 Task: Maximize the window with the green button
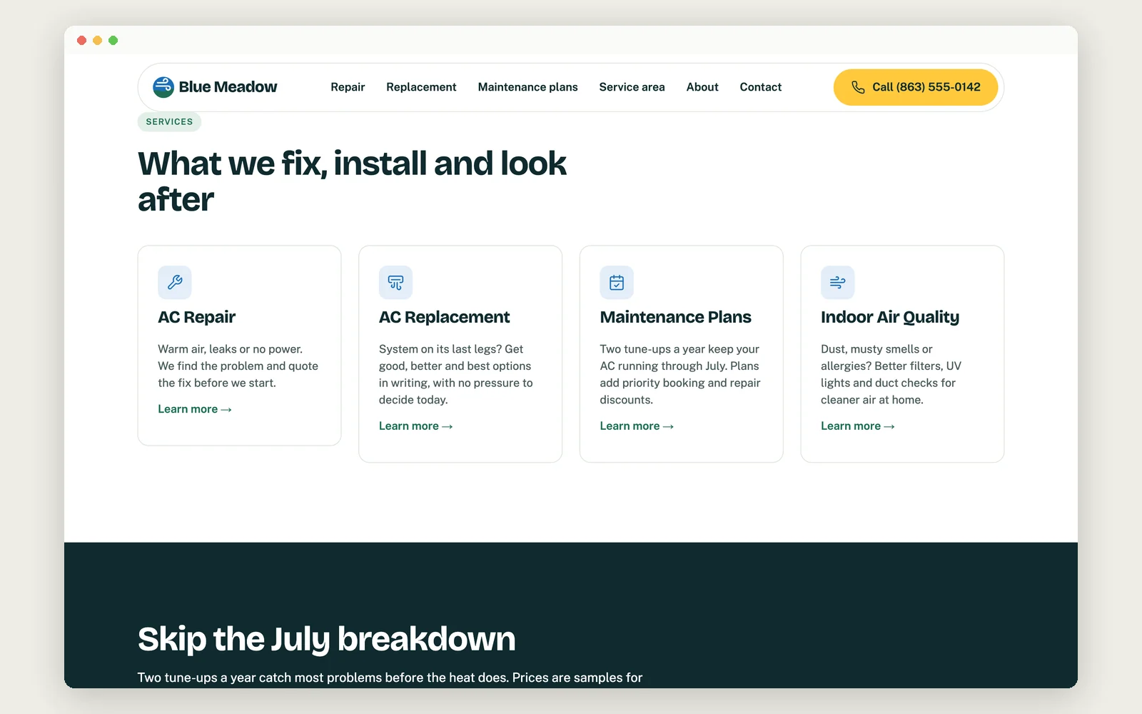tap(113, 41)
